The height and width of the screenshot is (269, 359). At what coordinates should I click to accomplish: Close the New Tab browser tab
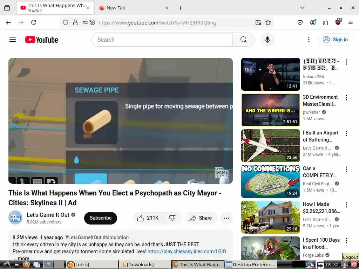click(x=167, y=8)
